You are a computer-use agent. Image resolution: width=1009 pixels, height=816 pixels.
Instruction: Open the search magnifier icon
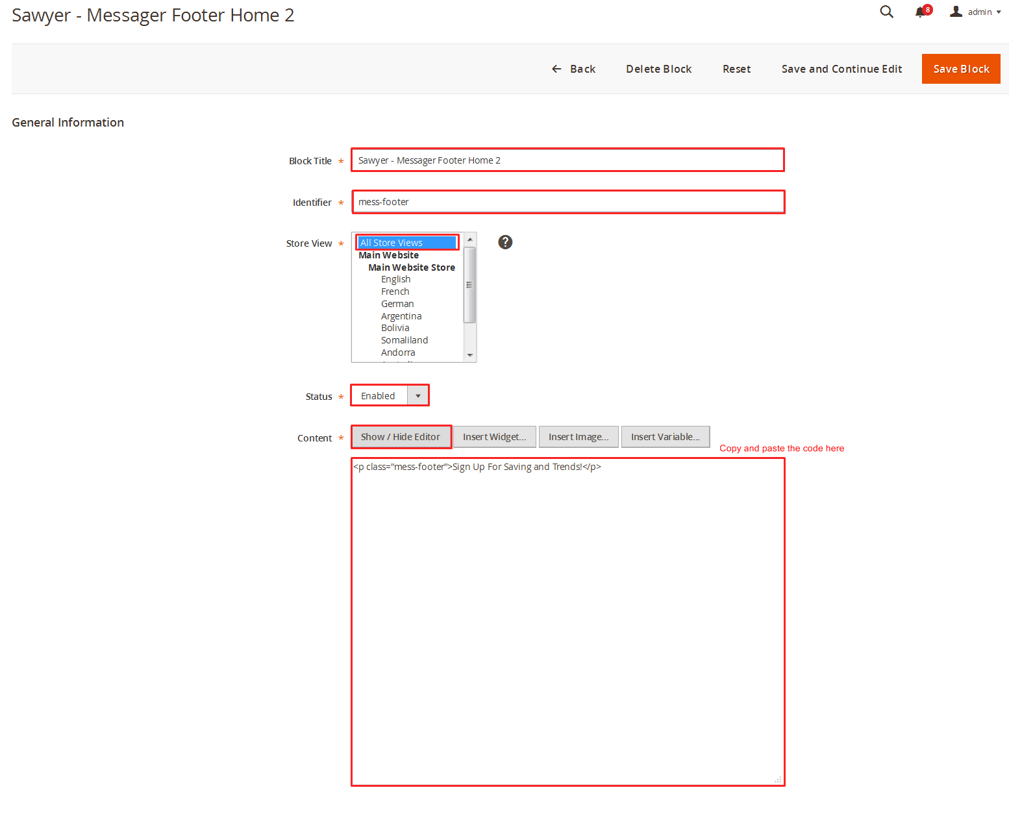pyautogui.click(x=886, y=12)
